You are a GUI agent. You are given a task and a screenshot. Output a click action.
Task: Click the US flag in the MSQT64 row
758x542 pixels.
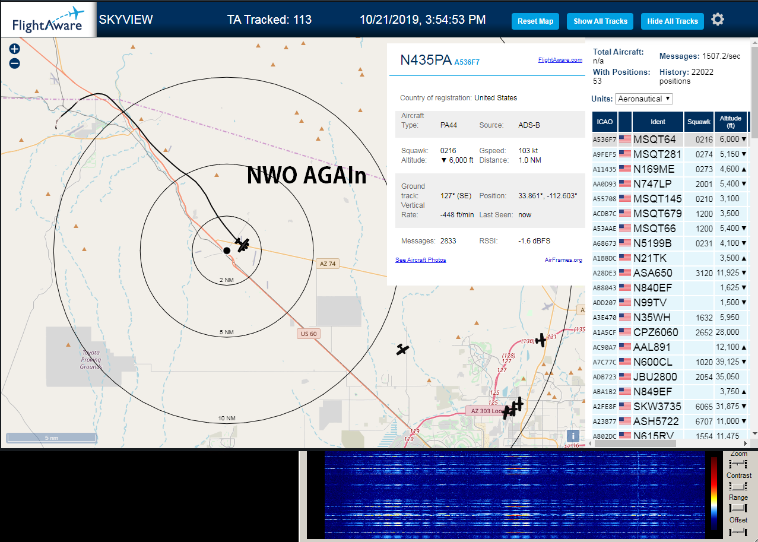point(625,139)
